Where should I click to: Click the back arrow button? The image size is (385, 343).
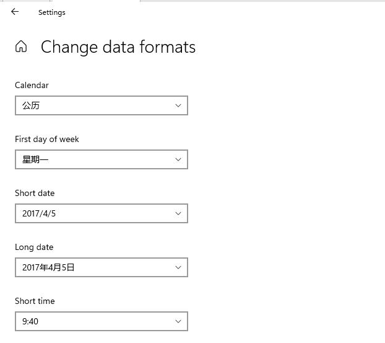pyautogui.click(x=15, y=12)
